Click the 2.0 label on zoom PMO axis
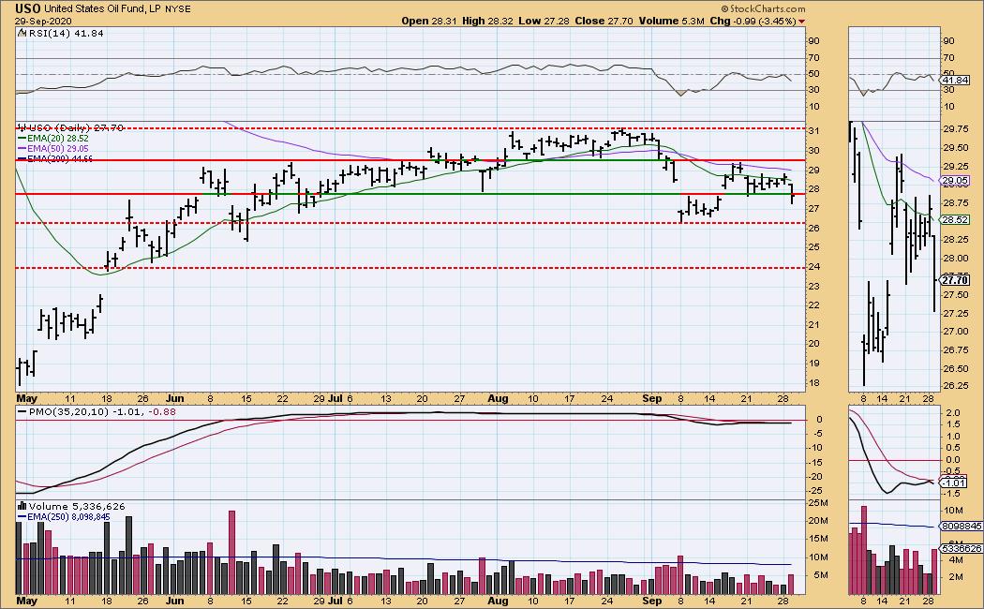The height and width of the screenshot is (609, 984). (952, 412)
